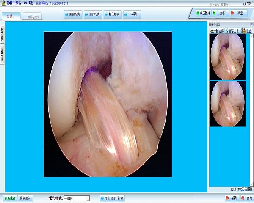Click the 病历速查 (quick case lookup) button
254x203 pixels.
9,198
